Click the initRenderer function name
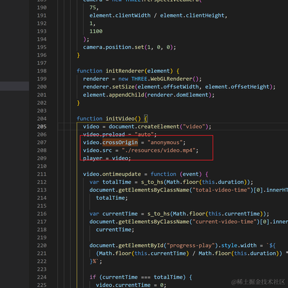 (x=125, y=71)
